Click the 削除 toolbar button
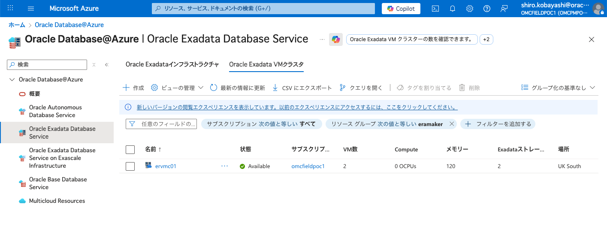This screenshot has height=226, width=607. [469, 87]
